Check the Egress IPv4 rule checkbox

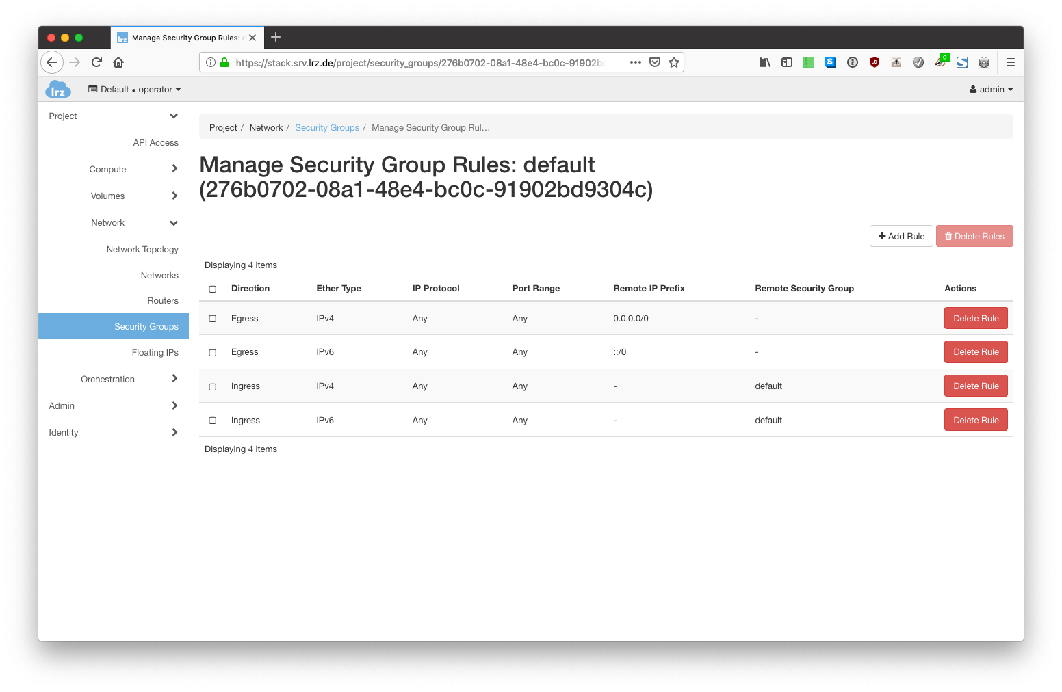coord(213,319)
